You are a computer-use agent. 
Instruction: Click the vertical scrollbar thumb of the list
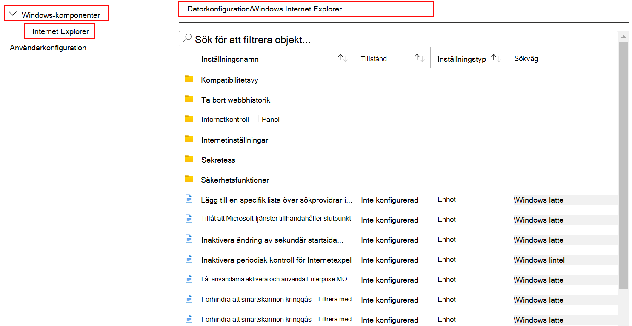point(623,165)
